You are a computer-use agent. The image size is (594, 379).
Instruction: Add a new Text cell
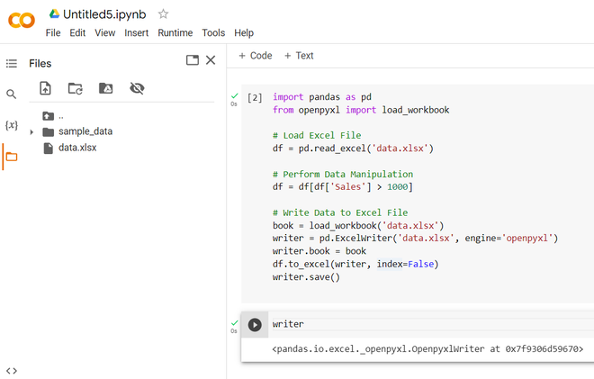[x=299, y=56]
